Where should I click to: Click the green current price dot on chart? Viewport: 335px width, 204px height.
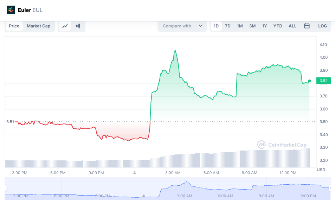coord(309,81)
